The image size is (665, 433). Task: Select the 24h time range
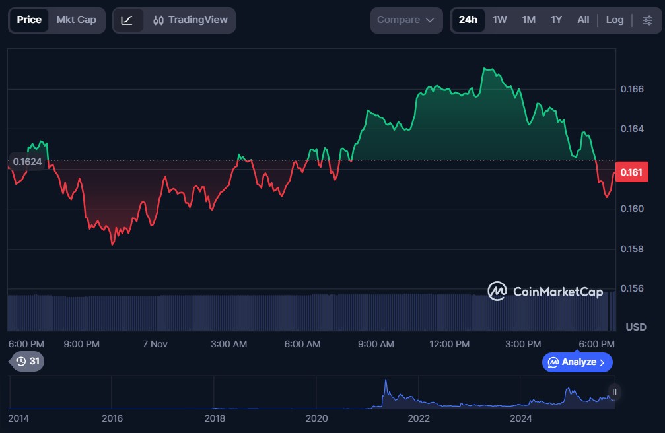coord(468,20)
